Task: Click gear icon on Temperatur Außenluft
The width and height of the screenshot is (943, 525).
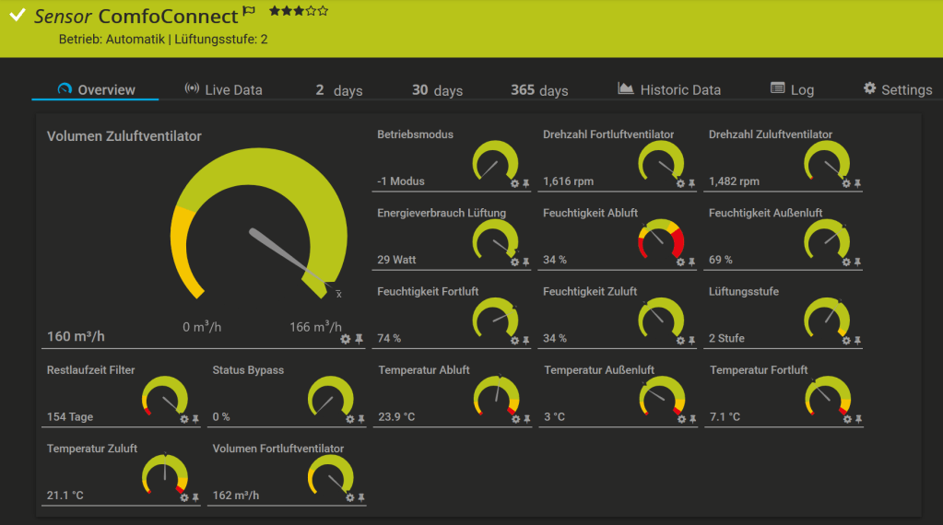Action: (x=681, y=419)
